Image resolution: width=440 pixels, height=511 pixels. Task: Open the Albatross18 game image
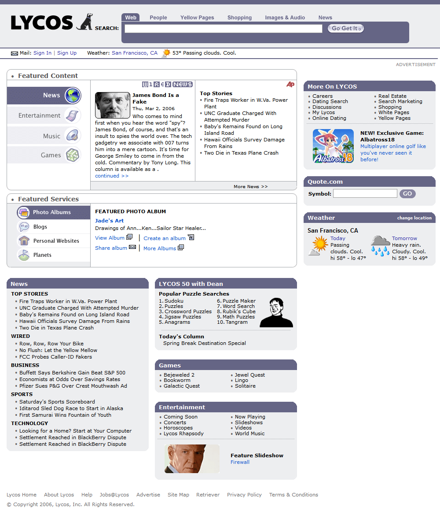coord(333,146)
